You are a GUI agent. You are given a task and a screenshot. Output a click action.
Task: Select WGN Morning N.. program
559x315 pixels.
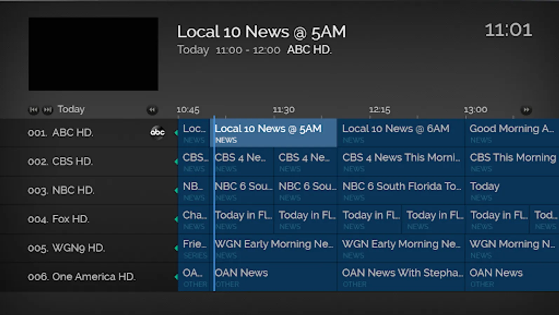coord(512,248)
